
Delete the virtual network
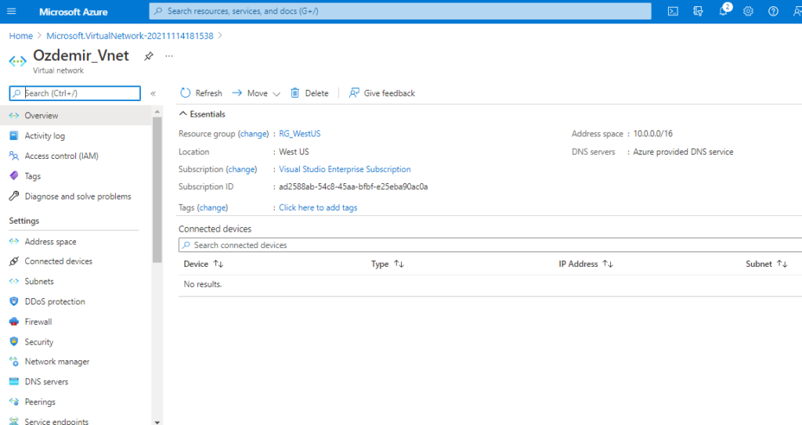click(x=309, y=93)
